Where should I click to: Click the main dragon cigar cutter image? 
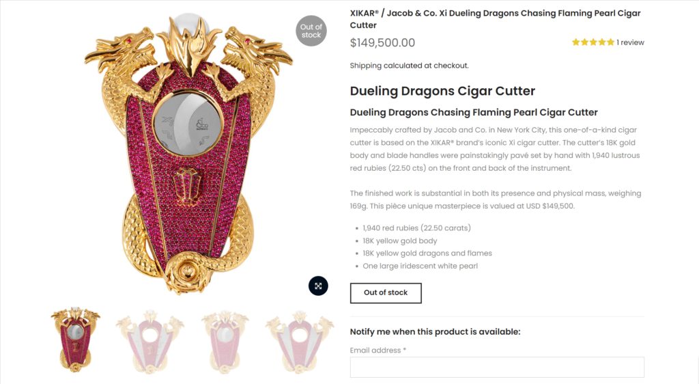pyautogui.click(x=188, y=154)
